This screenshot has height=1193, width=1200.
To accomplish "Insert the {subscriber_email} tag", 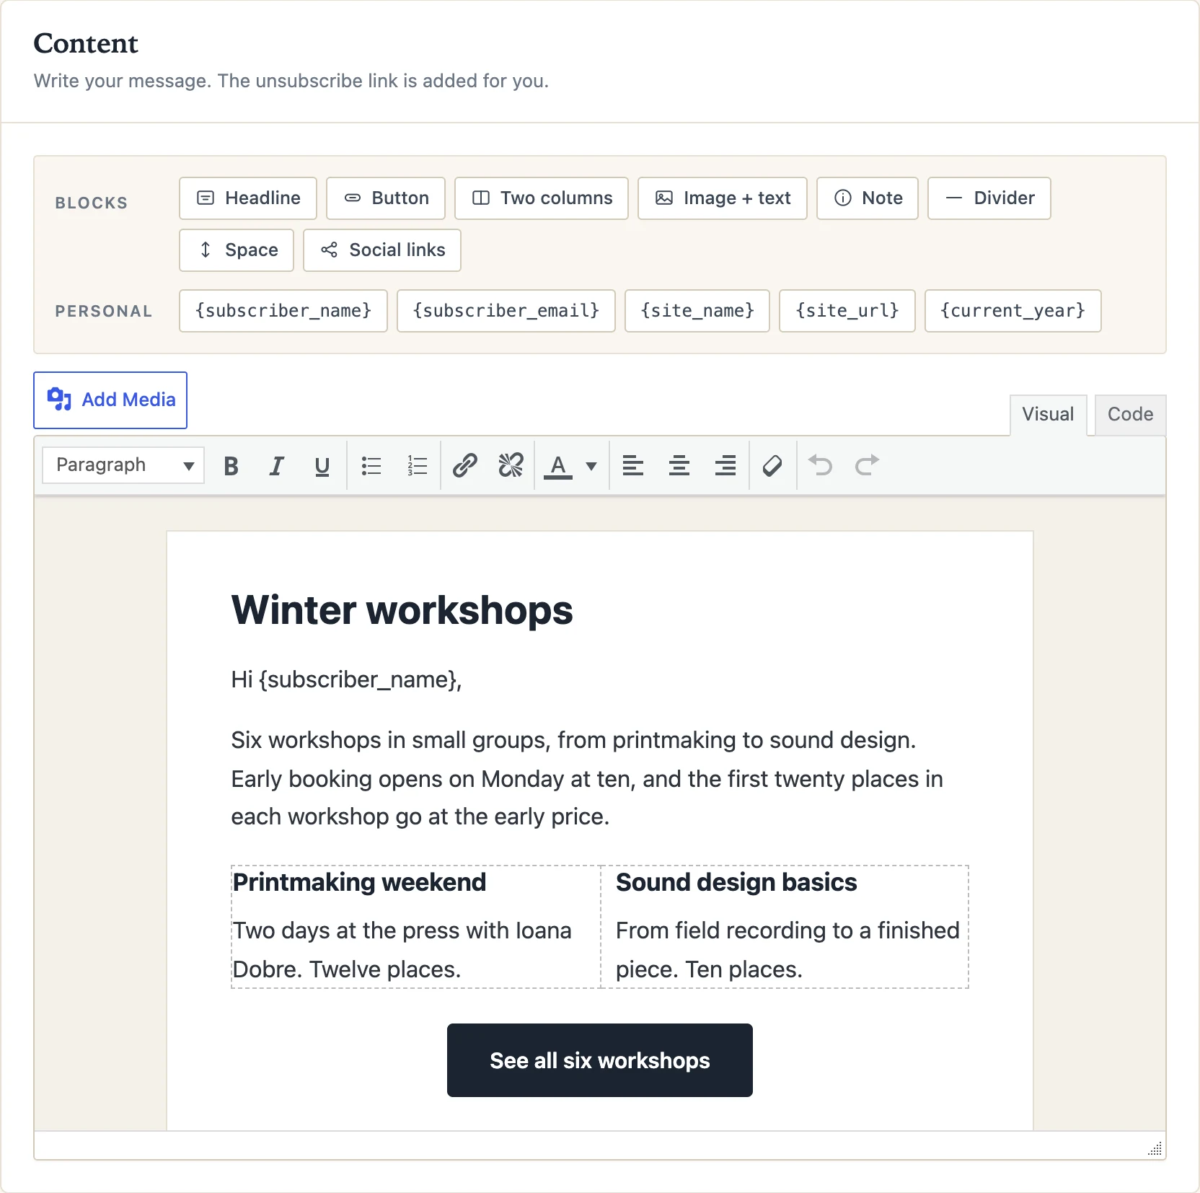I will (506, 311).
